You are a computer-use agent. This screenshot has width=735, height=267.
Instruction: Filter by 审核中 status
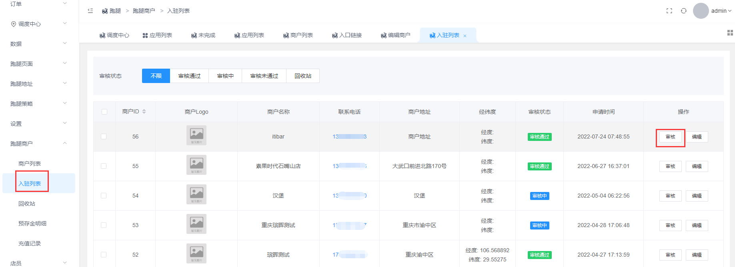(x=225, y=76)
